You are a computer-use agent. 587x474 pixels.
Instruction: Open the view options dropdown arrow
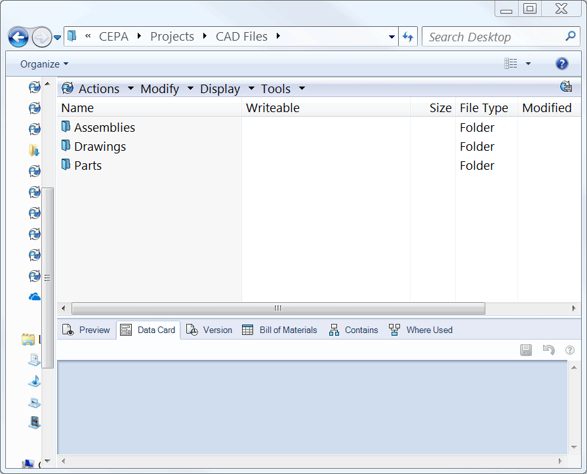pyautogui.click(x=528, y=64)
